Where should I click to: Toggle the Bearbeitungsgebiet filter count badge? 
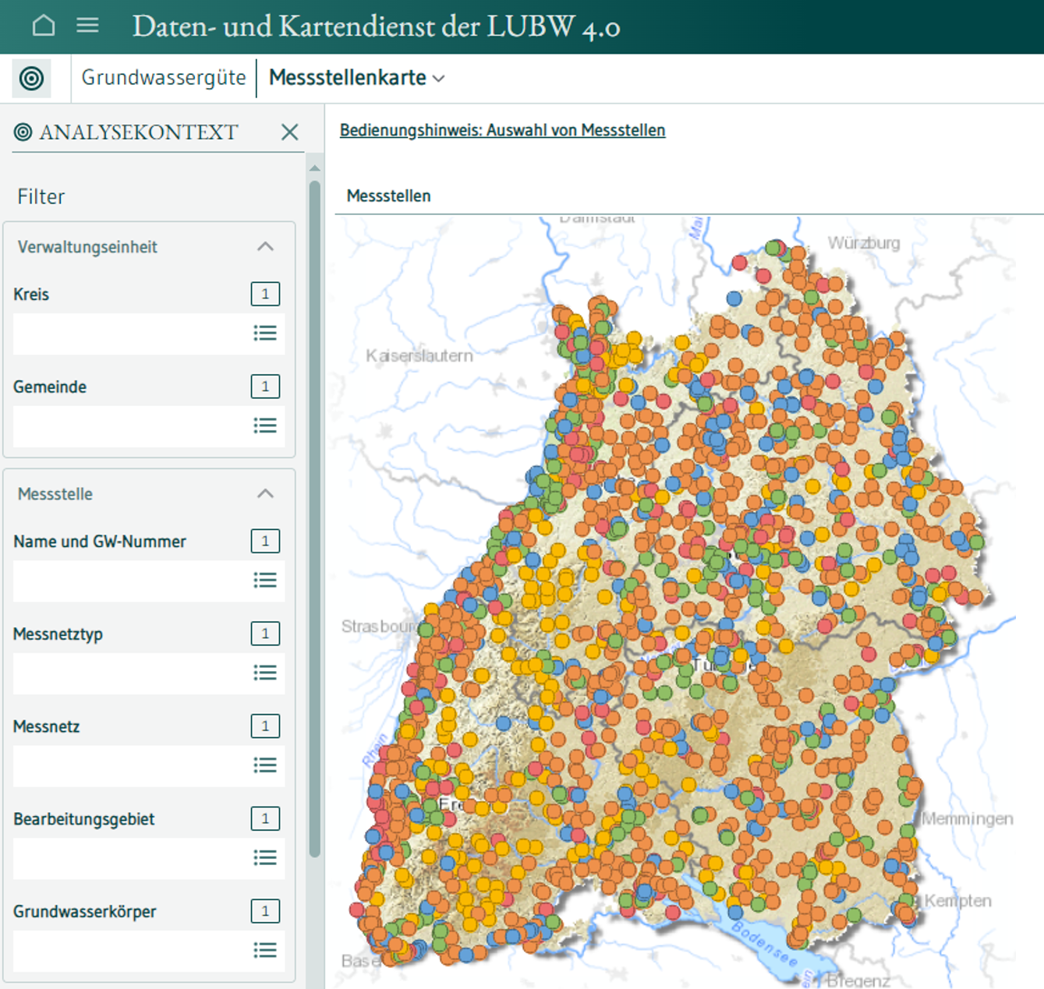265,819
